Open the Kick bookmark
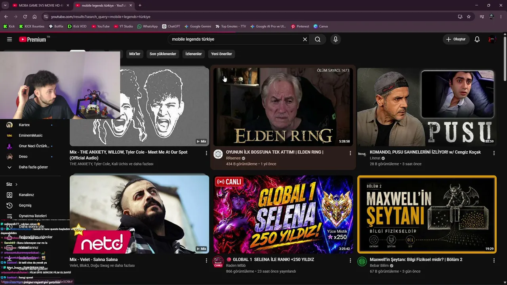 (x=9, y=27)
